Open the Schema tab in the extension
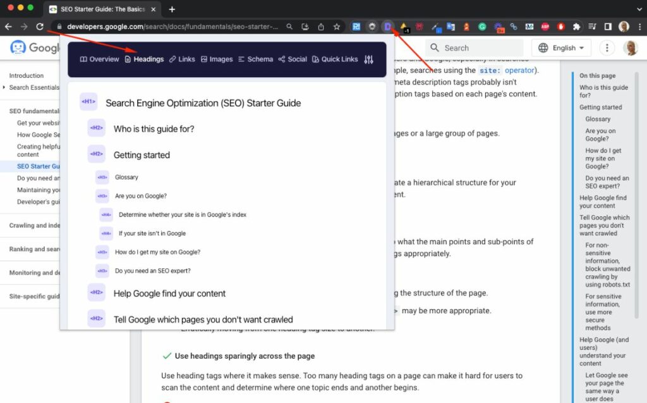The width and height of the screenshot is (647, 403). pyautogui.click(x=255, y=59)
